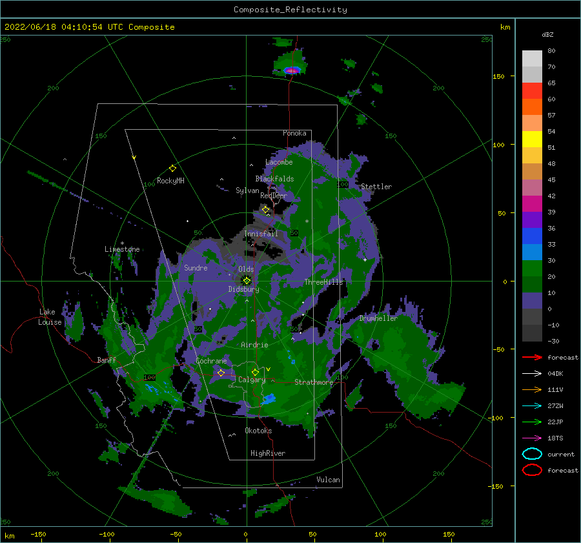Select the purple 36 dBZ color swatch
The width and height of the screenshot is (581, 543).
click(532, 220)
